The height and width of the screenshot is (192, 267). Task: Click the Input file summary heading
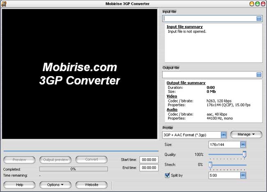coord(184,27)
